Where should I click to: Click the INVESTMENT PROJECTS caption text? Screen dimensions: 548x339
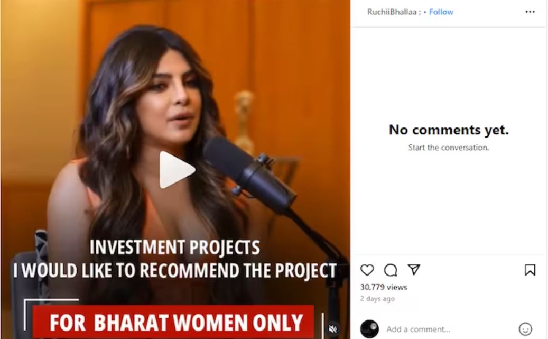tap(175, 248)
